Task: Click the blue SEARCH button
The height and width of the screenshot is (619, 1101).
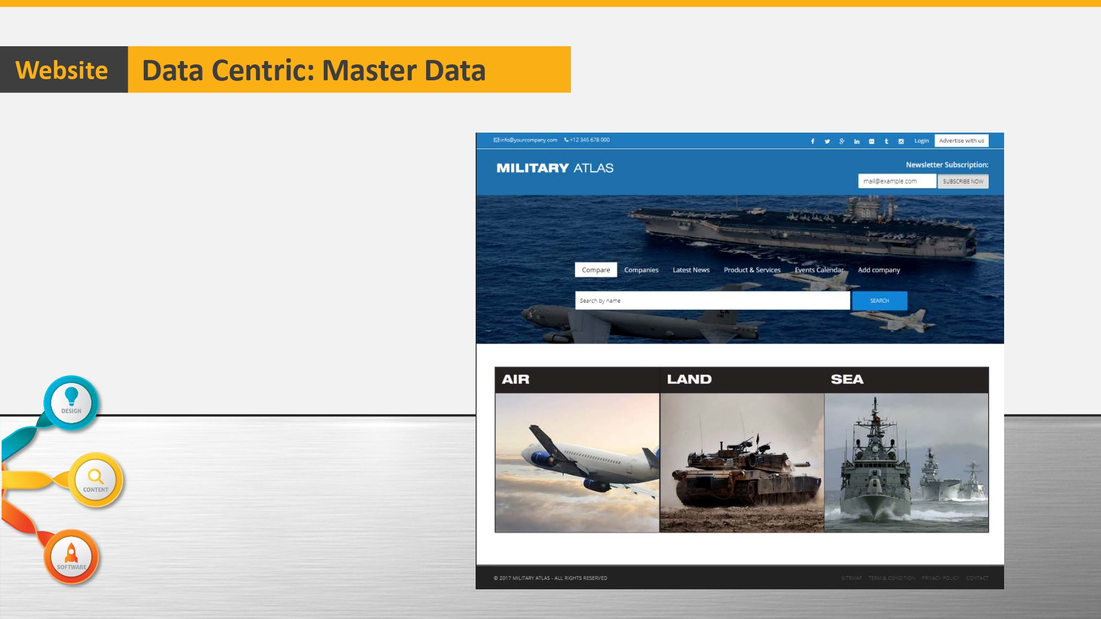Action: pyautogui.click(x=879, y=301)
